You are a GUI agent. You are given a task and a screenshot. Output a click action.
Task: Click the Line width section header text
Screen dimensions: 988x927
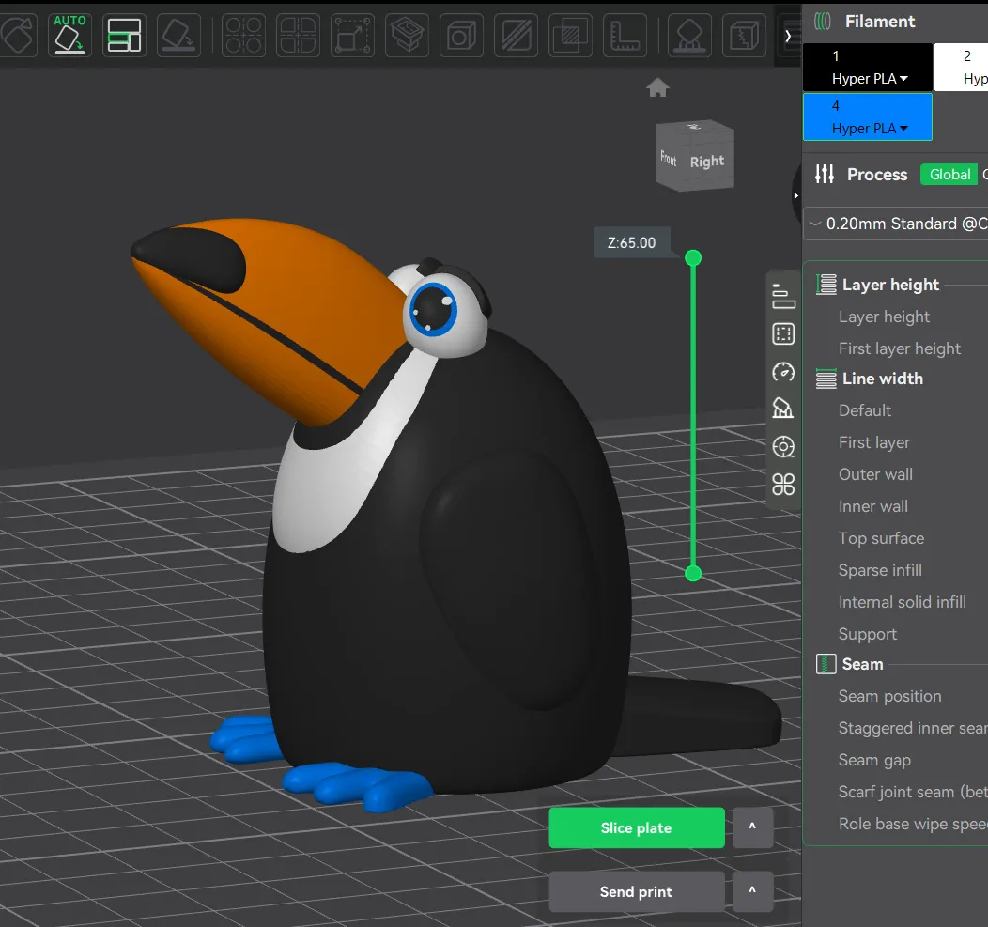coord(882,379)
